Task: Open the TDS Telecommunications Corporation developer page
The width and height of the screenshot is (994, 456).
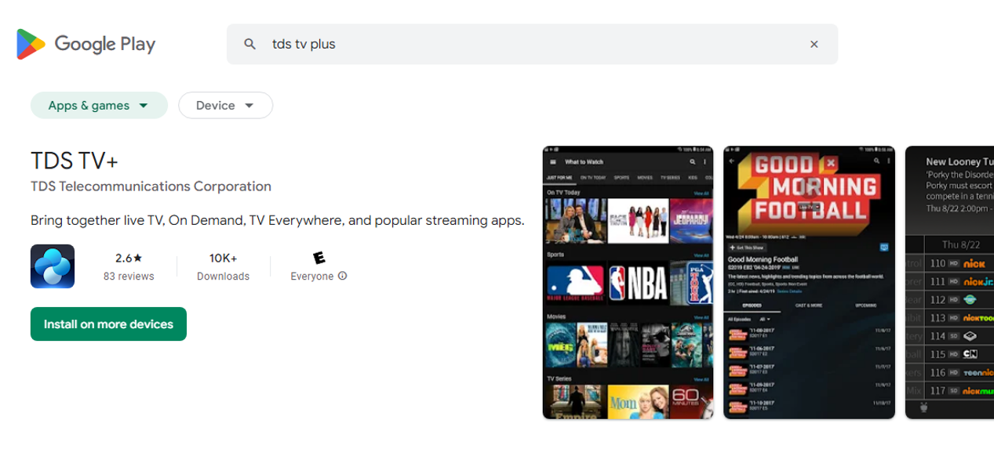Action: pyautogui.click(x=151, y=186)
